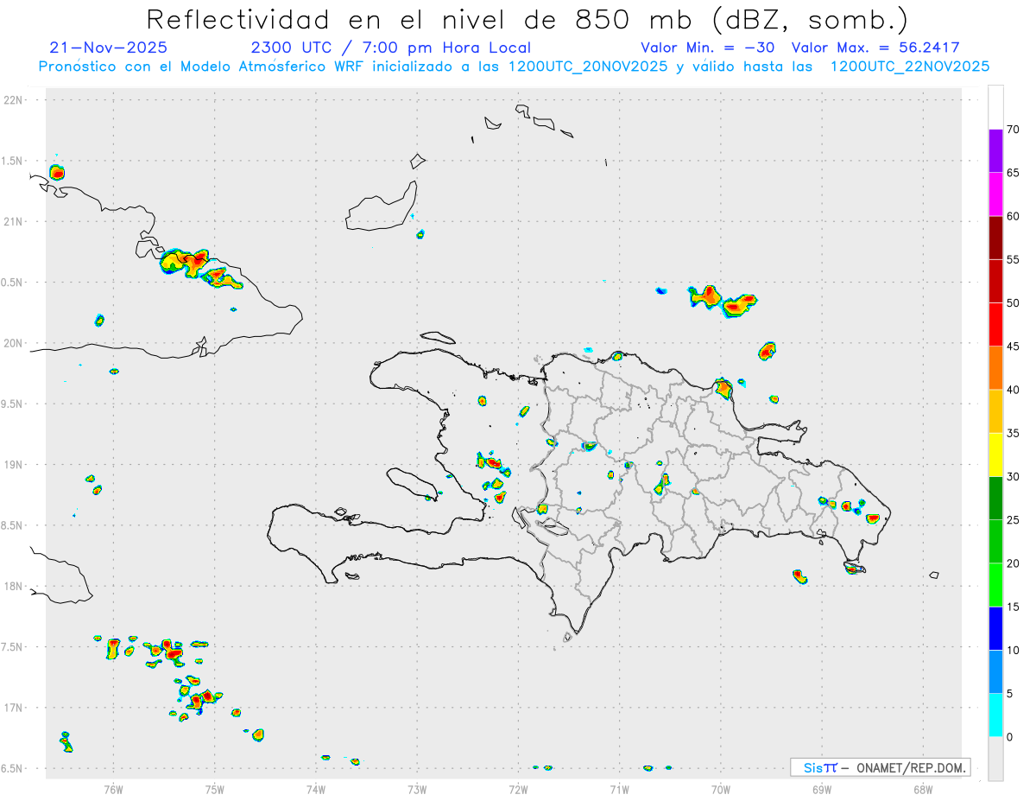The width and height of the screenshot is (1036, 801).
Task: Select the '68W' longitude label
Action: click(923, 789)
